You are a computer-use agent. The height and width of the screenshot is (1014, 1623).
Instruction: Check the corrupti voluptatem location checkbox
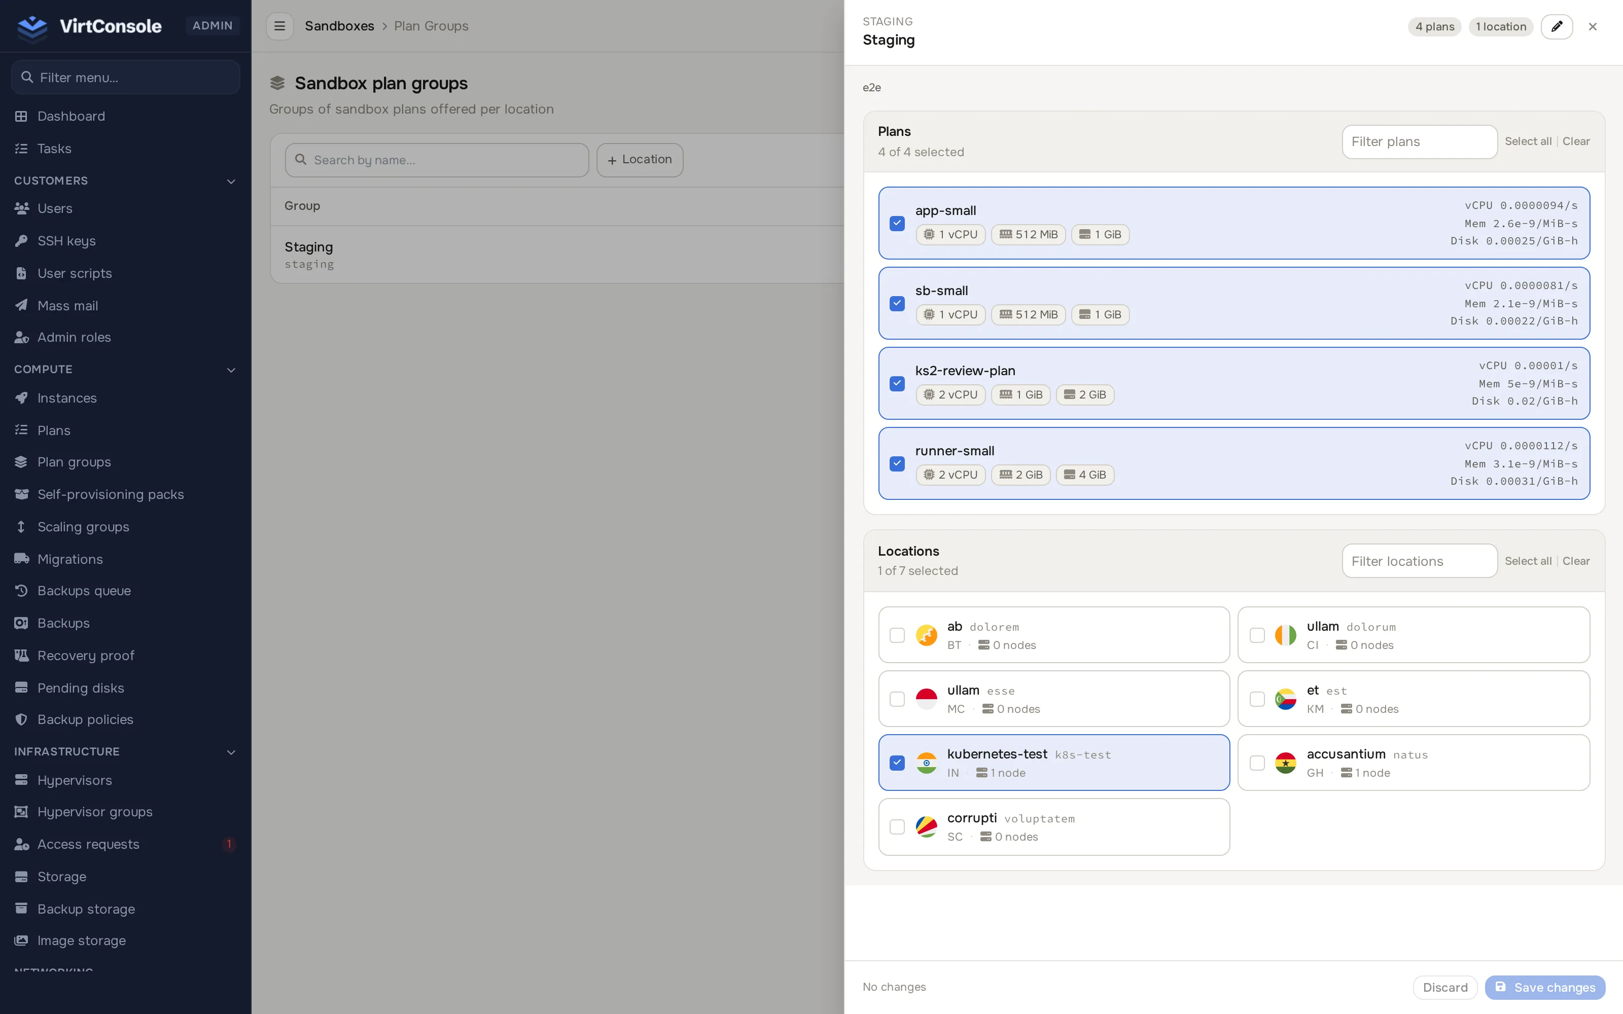(897, 827)
